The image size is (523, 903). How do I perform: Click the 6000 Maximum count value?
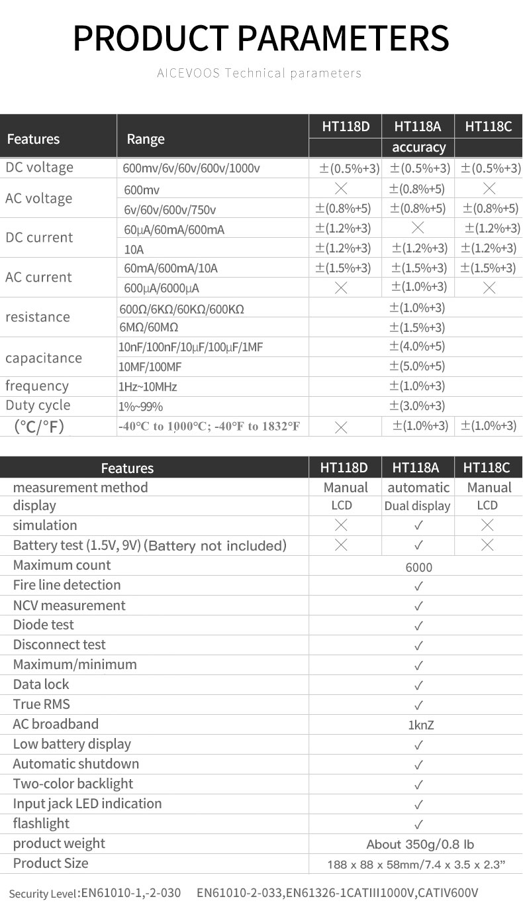418,567
